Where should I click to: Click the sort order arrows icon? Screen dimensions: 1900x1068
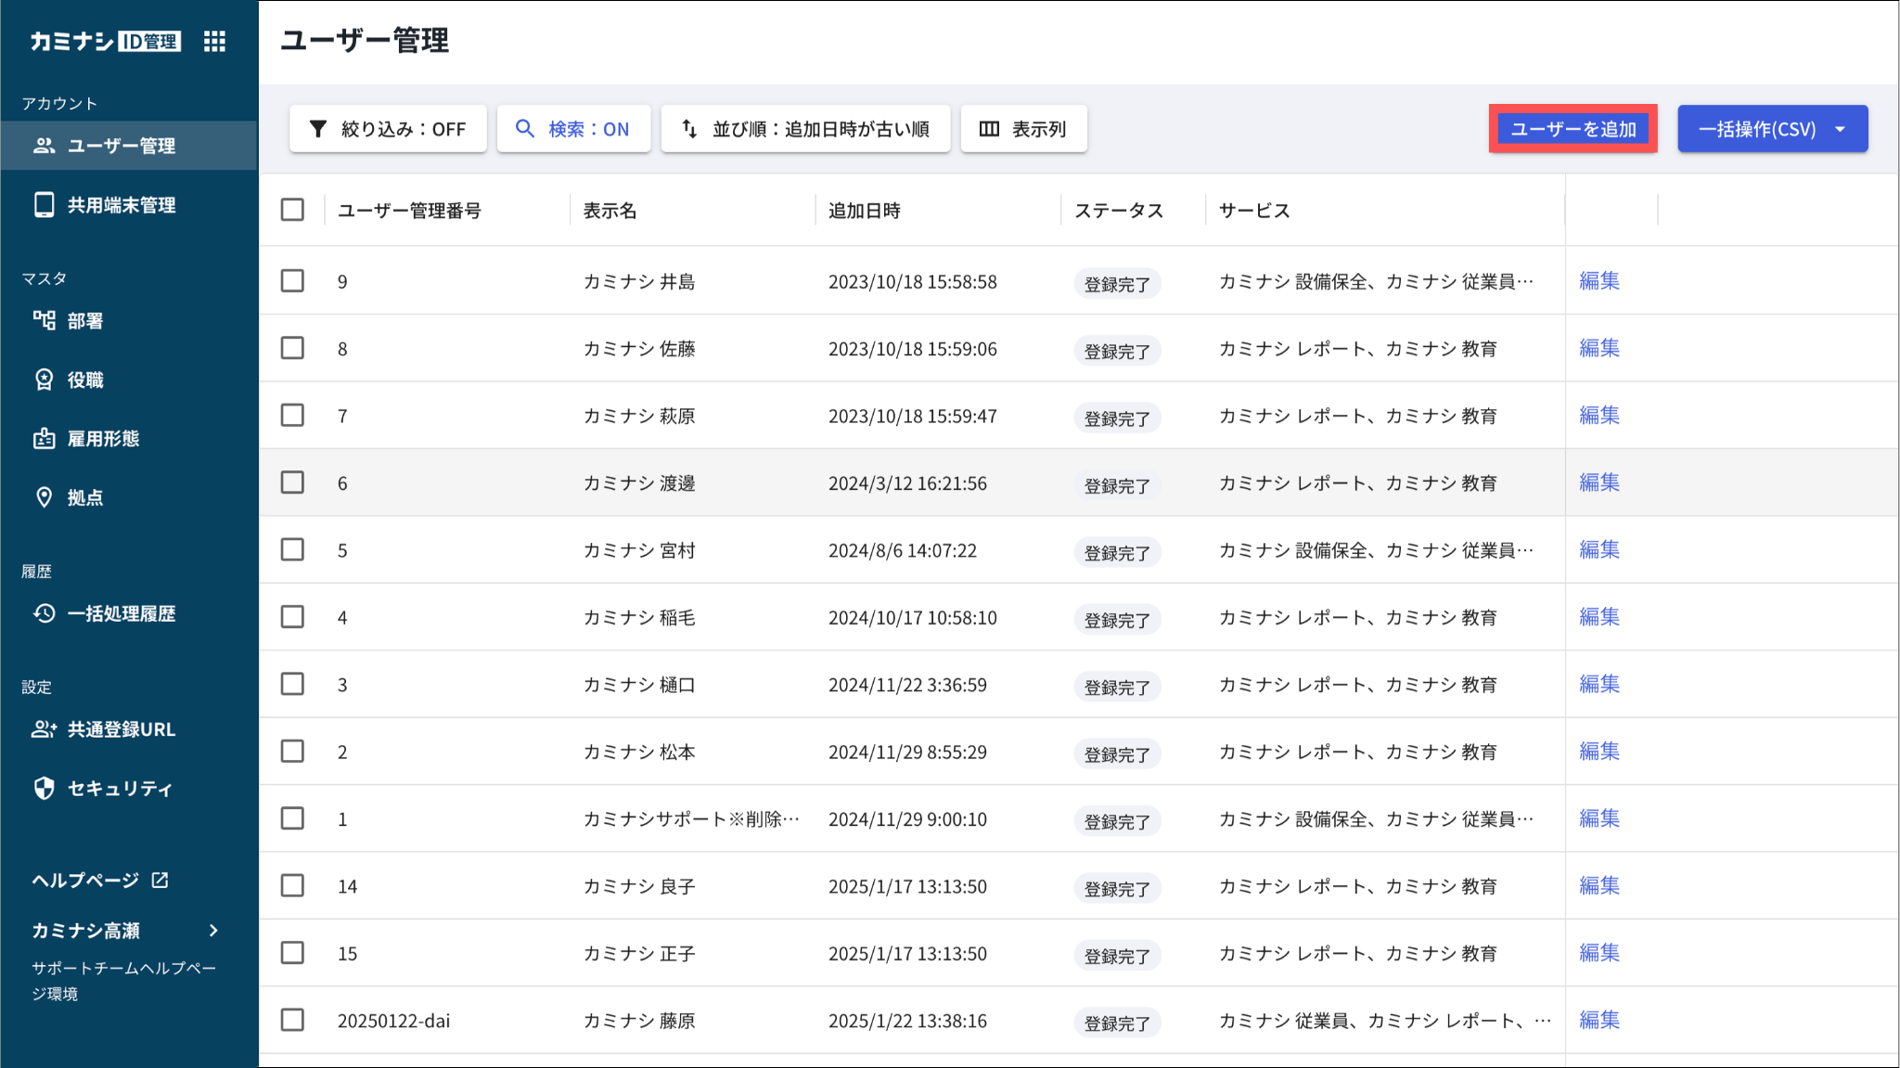tap(689, 129)
